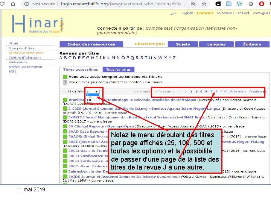
Task: Bookmark this page with the star icon
Action: pyautogui.click(x=204, y=4)
